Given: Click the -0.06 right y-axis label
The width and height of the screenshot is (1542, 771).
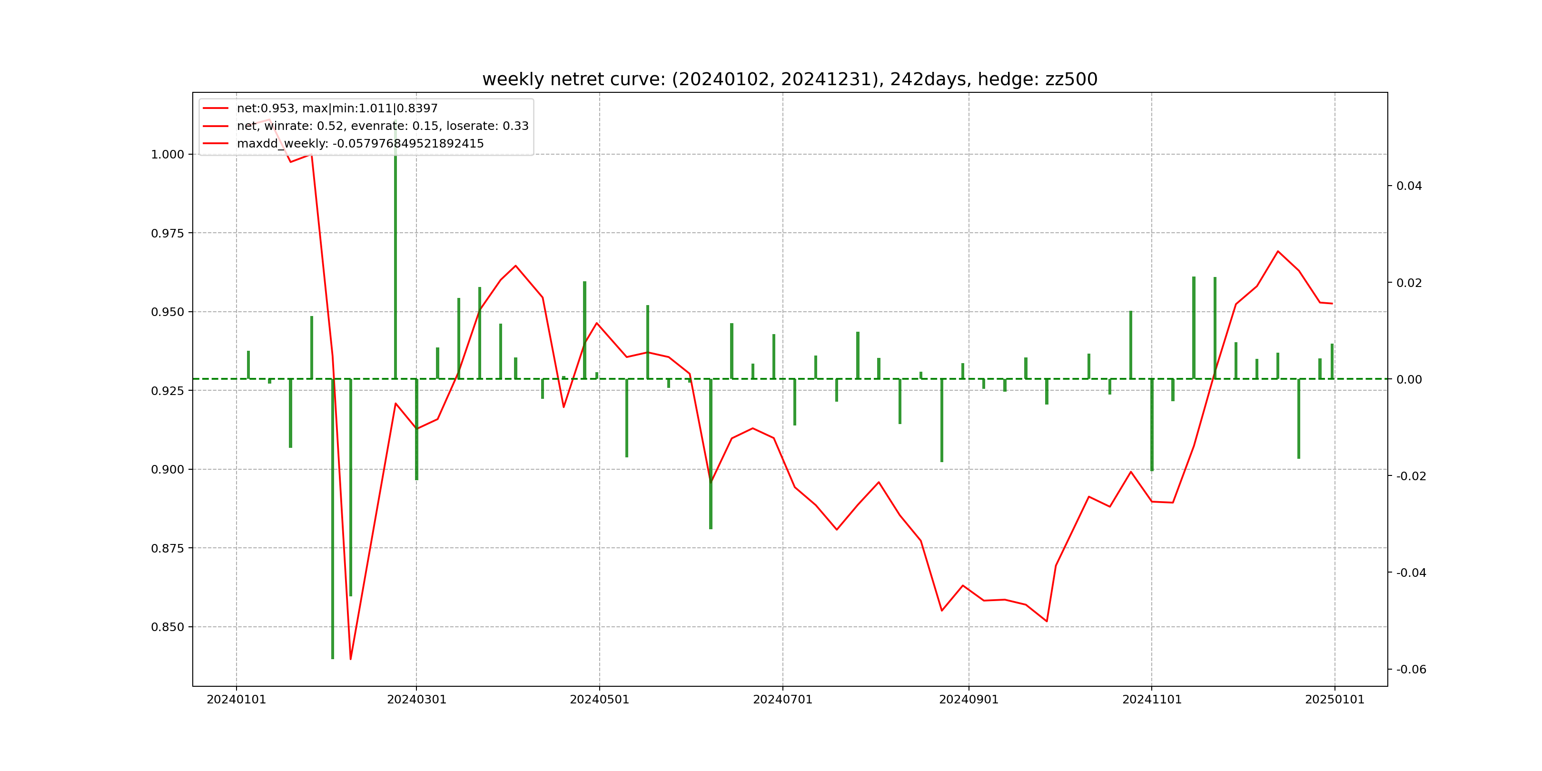Looking at the screenshot, I should (x=1411, y=670).
